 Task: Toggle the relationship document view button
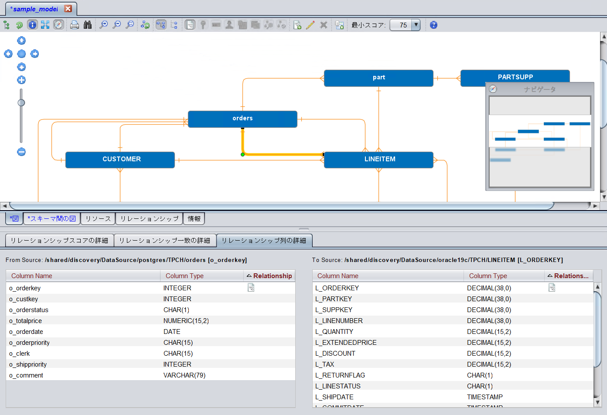190,25
